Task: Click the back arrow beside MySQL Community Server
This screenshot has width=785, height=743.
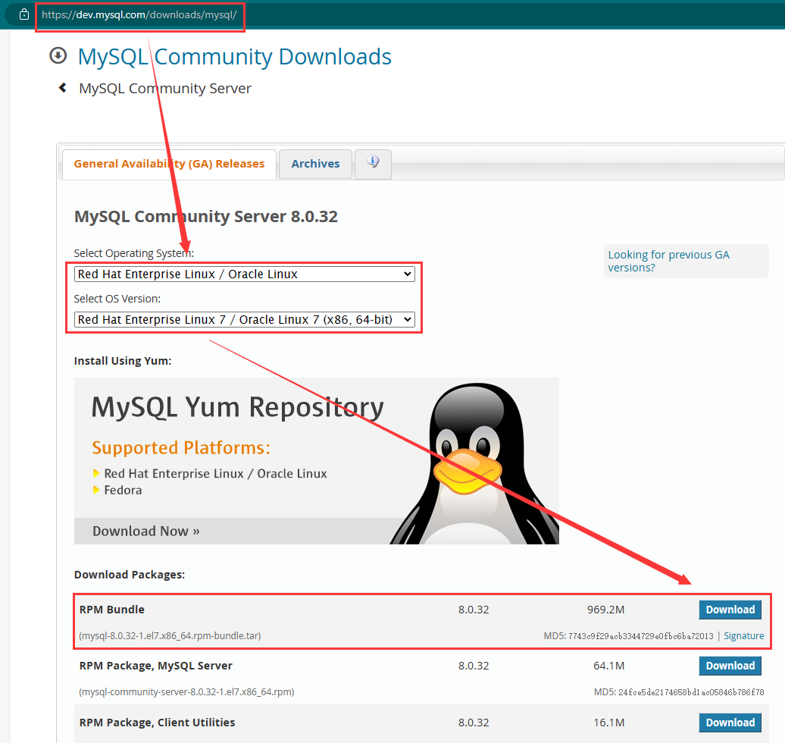Action: 63,88
